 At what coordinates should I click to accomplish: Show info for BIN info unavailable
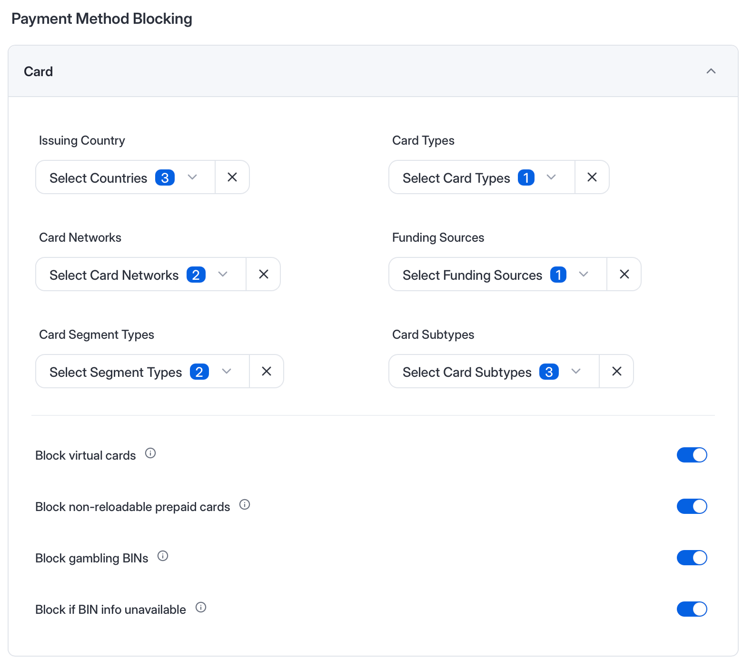tap(201, 607)
